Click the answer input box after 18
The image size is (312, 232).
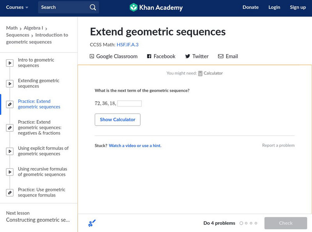click(x=129, y=104)
